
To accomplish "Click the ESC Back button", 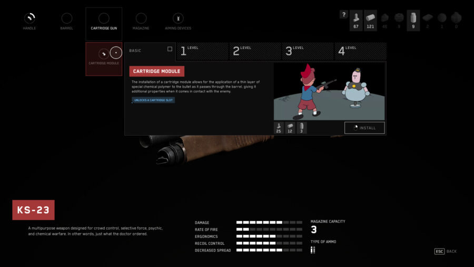I will point(445,251).
